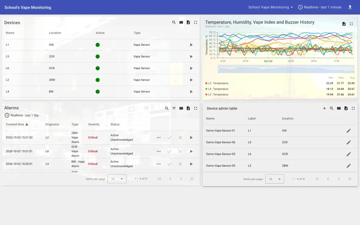Edit Demo-Vape-Sensor-01 row
Image resolution: width=360 pixels, height=225 pixels.
coord(348,131)
